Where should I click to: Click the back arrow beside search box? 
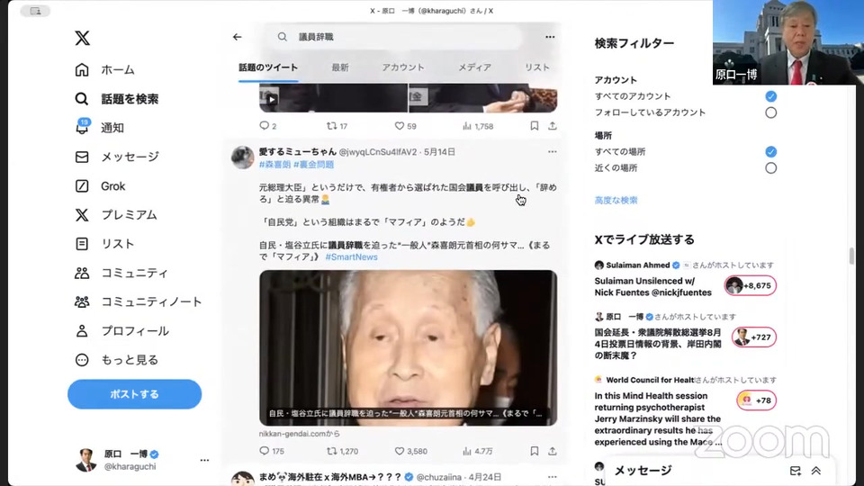pos(237,37)
